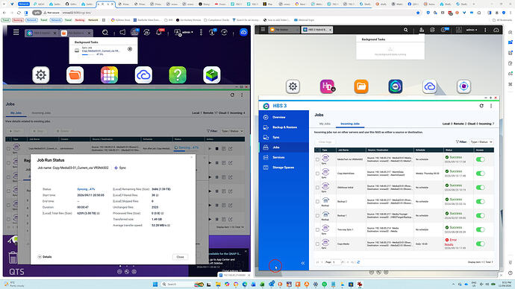Disable access for the Two-way Sync 1 job
Image resolution: width=515 pixels, height=289 pixels.
tap(480, 229)
